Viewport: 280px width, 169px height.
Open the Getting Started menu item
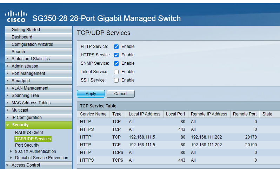coord(26,30)
